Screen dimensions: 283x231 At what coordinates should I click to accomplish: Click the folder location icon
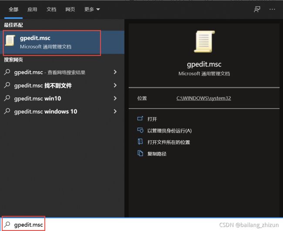[x=140, y=142]
